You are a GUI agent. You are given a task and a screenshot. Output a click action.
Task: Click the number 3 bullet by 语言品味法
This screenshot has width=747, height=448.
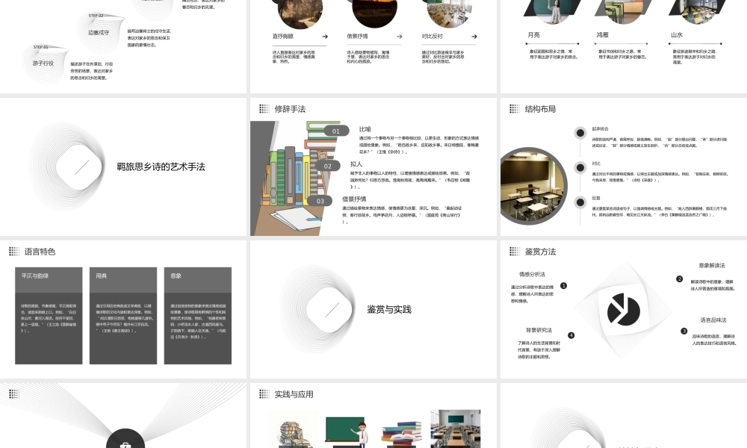(x=684, y=331)
